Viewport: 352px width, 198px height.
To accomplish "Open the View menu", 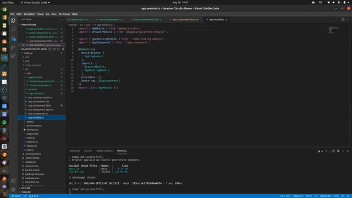I will (x=40, y=14).
